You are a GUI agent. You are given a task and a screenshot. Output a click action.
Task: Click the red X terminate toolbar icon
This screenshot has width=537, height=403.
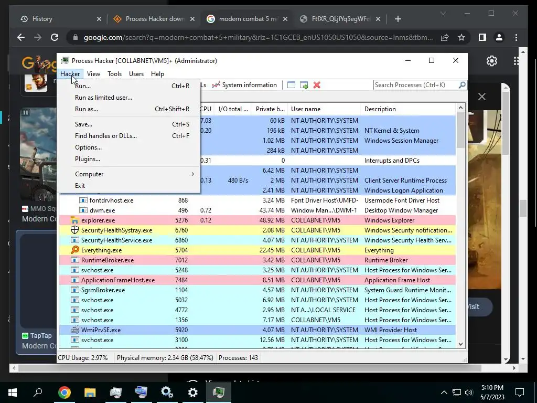click(317, 85)
